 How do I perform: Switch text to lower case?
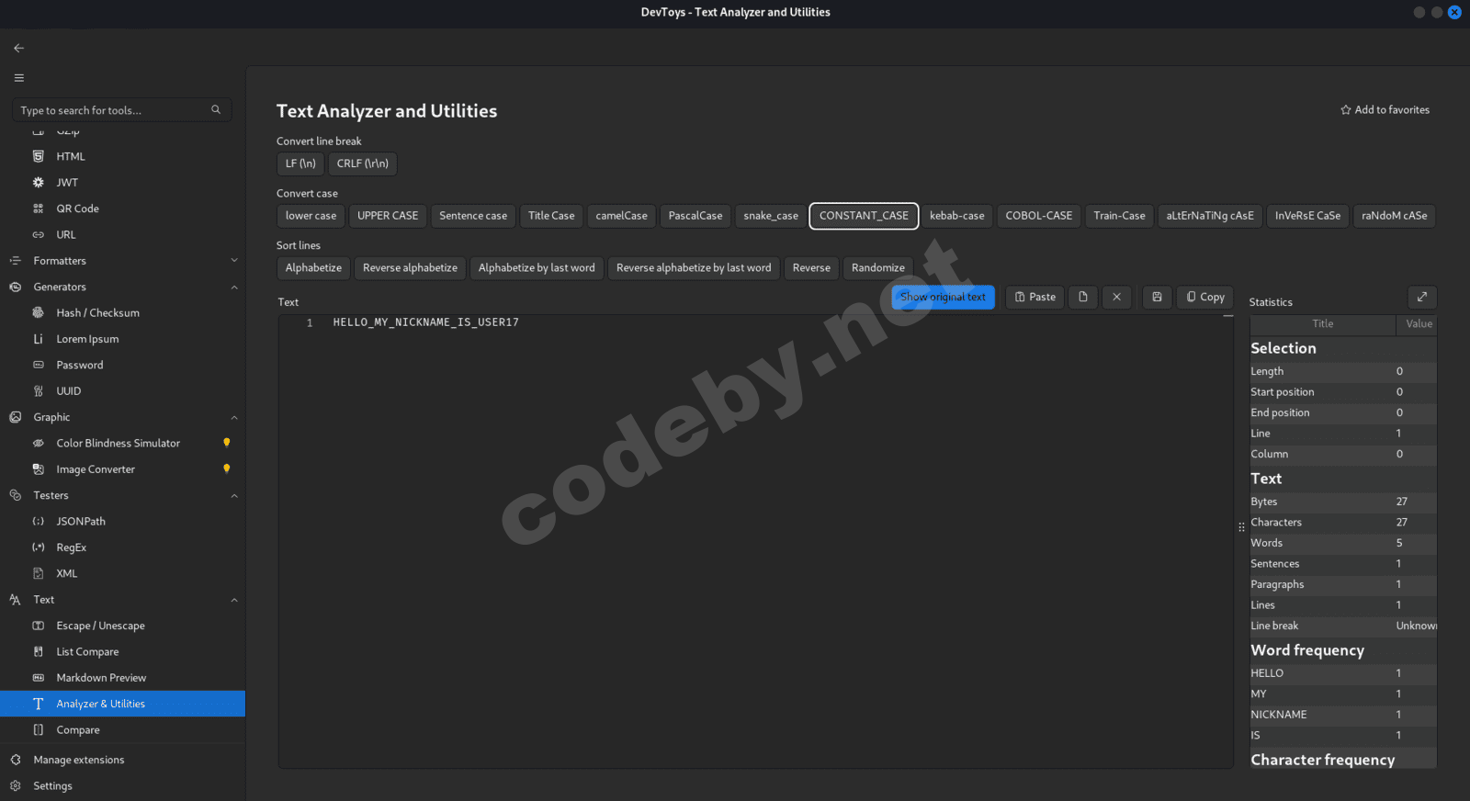(311, 216)
